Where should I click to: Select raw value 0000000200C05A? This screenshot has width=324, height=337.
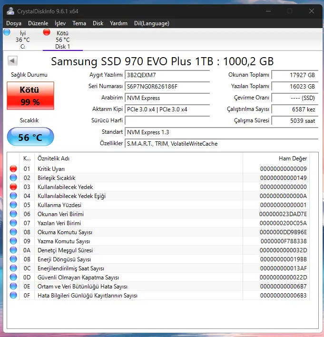click(283, 223)
